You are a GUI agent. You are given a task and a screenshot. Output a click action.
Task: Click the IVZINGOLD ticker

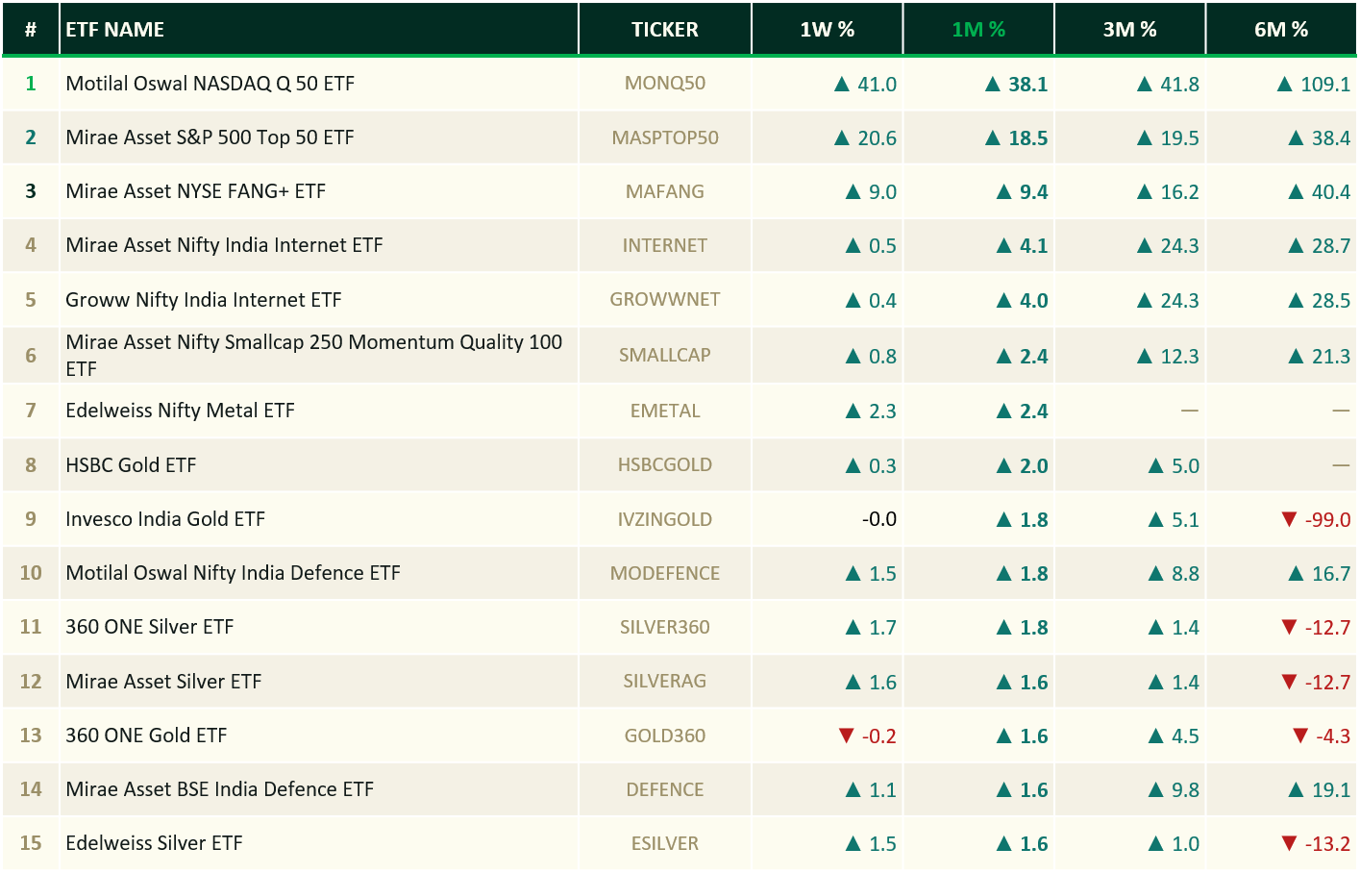665,519
